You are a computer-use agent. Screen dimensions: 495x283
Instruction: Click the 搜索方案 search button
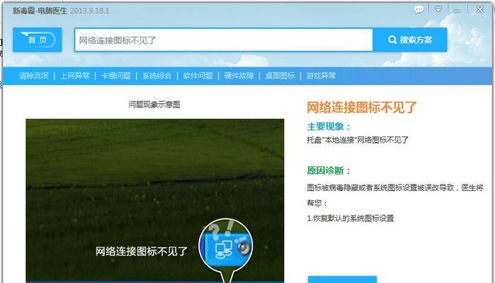coord(410,40)
